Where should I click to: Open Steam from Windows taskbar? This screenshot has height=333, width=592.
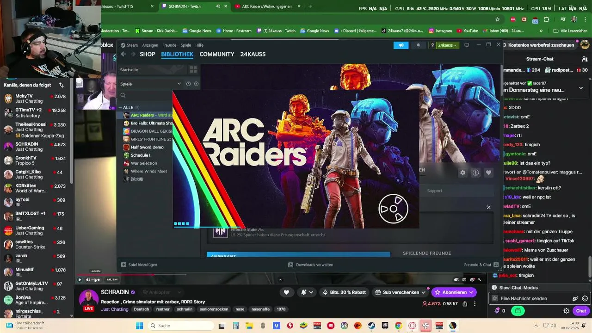(371, 326)
